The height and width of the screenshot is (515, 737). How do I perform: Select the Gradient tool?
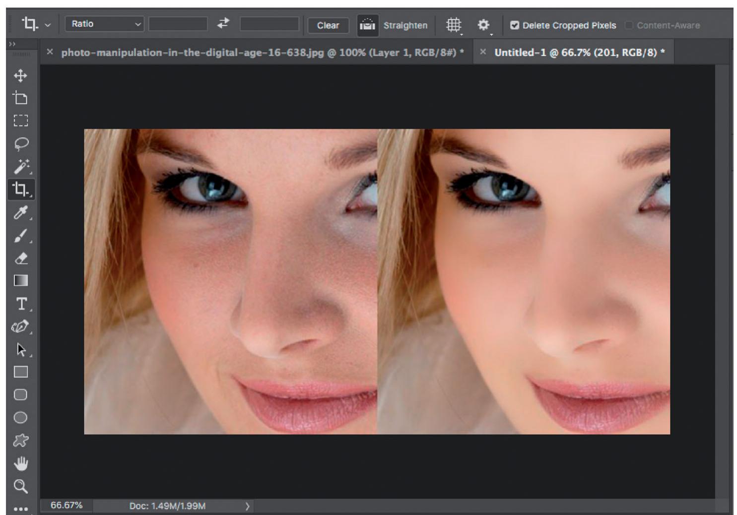(x=21, y=281)
